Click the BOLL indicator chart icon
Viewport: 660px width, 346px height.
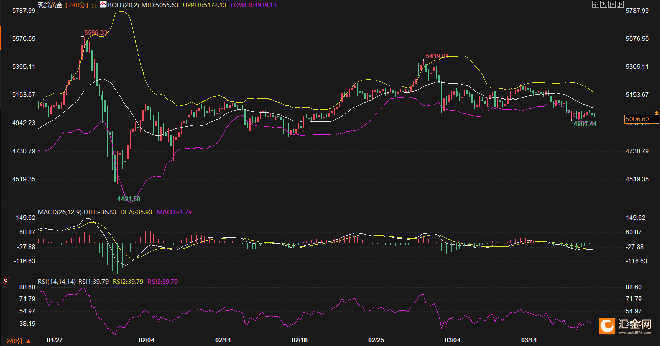coord(104,5)
